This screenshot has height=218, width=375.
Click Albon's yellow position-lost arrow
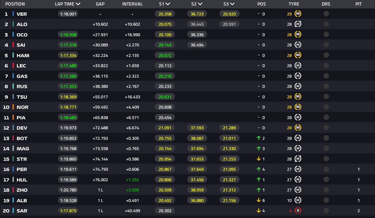259,200
